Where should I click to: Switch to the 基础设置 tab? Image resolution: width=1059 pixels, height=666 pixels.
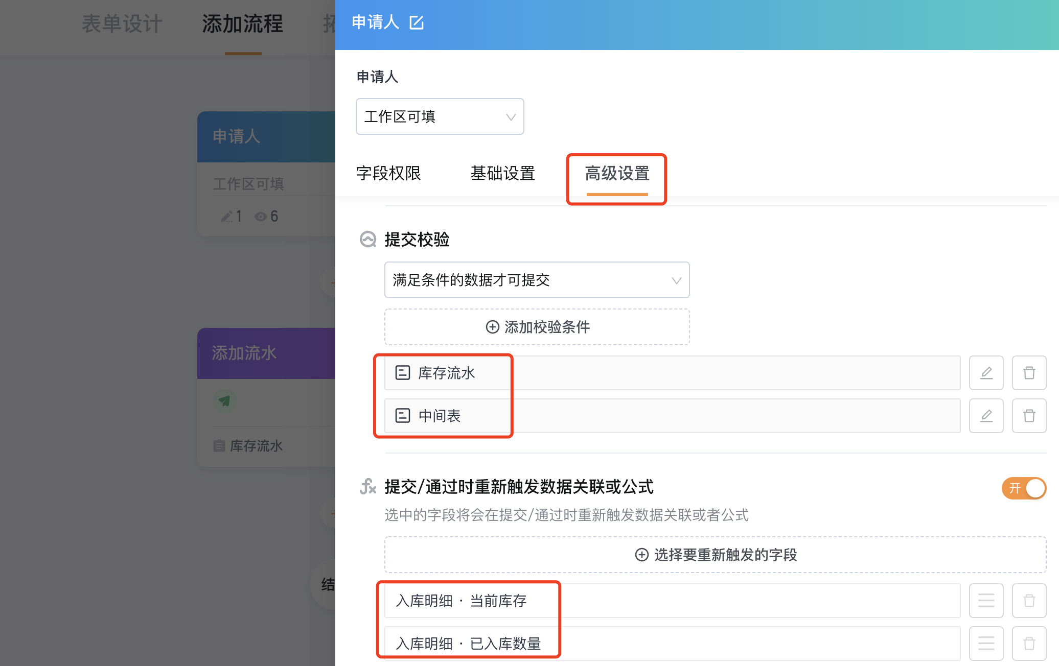(503, 173)
